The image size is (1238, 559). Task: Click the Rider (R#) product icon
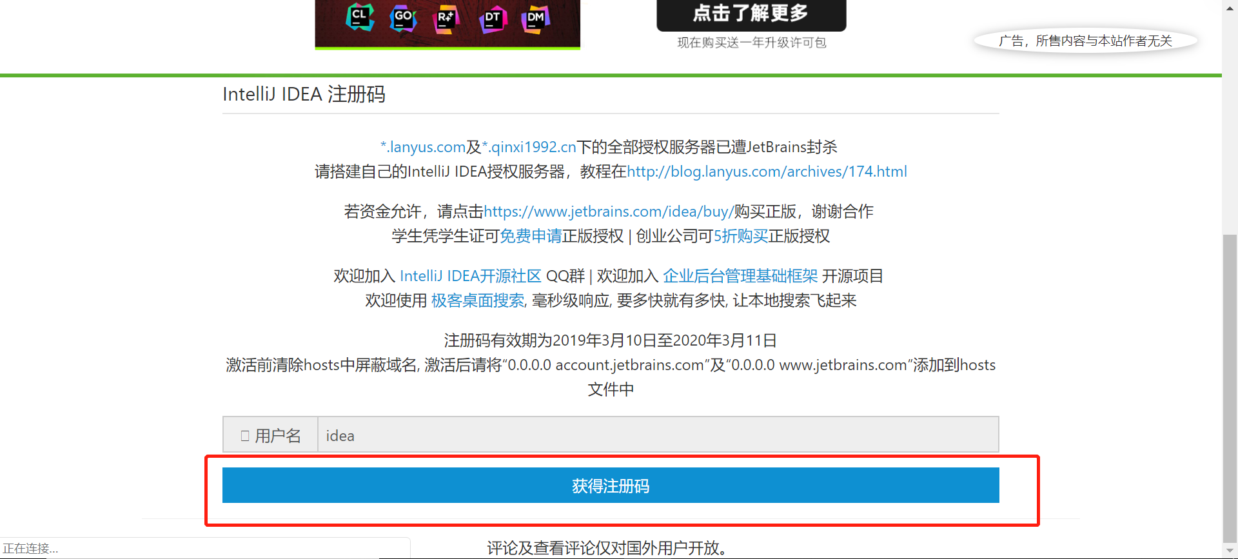tap(446, 18)
